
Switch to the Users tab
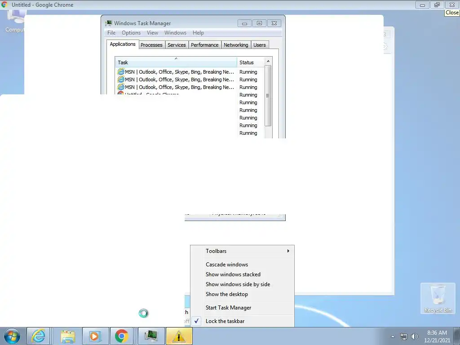click(x=260, y=45)
